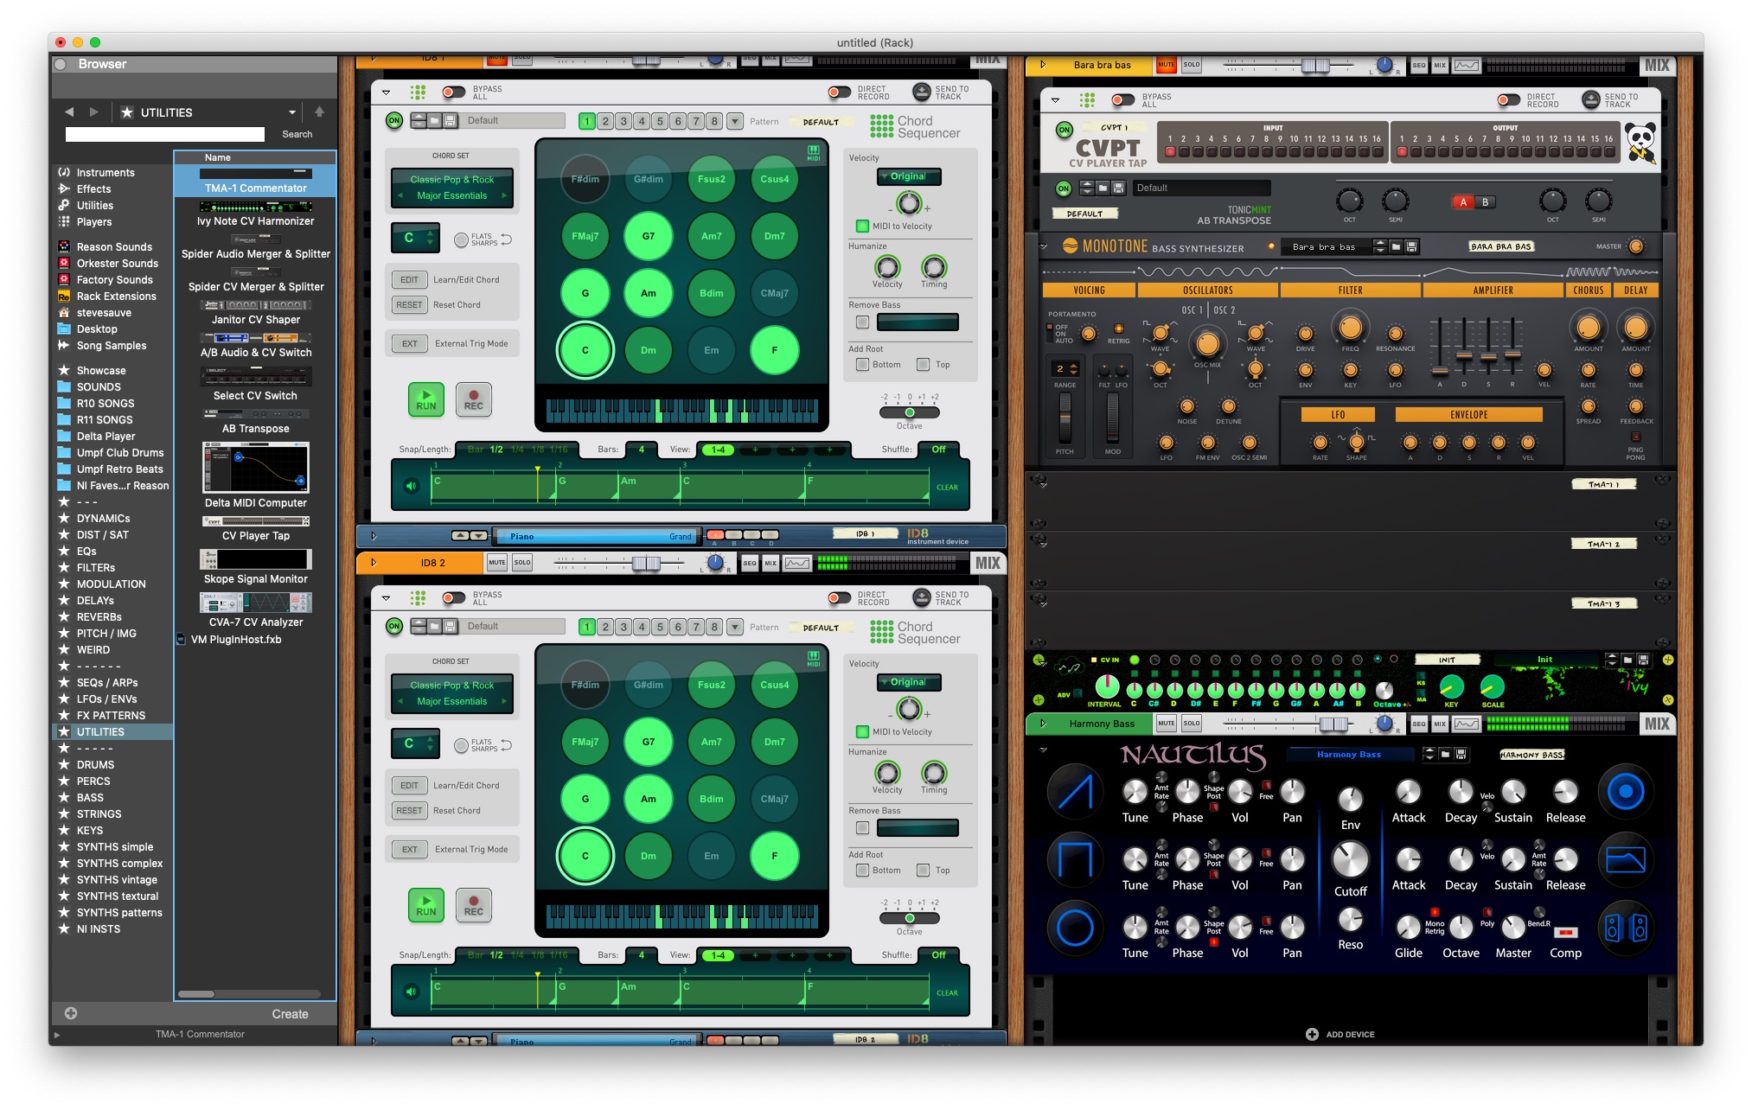Image resolution: width=1752 pixels, height=1110 pixels.
Task: Click the stereo speakers icon in Nautilus
Action: [x=1626, y=928]
